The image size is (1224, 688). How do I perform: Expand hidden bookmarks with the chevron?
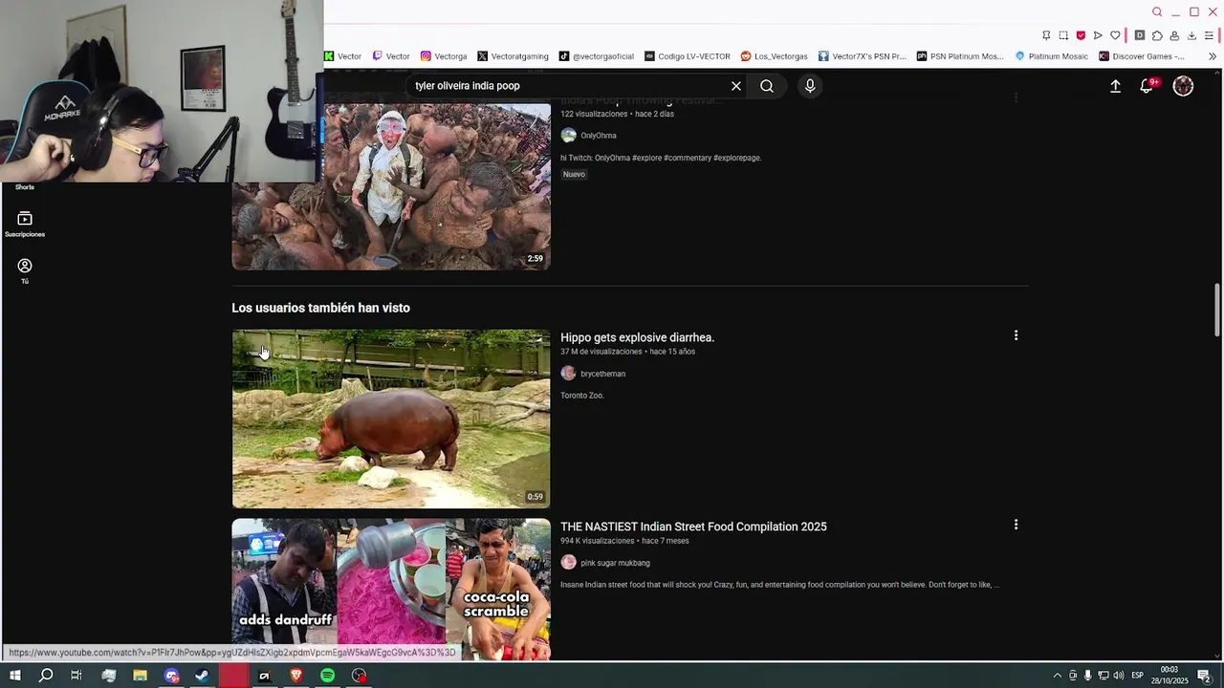1213,56
